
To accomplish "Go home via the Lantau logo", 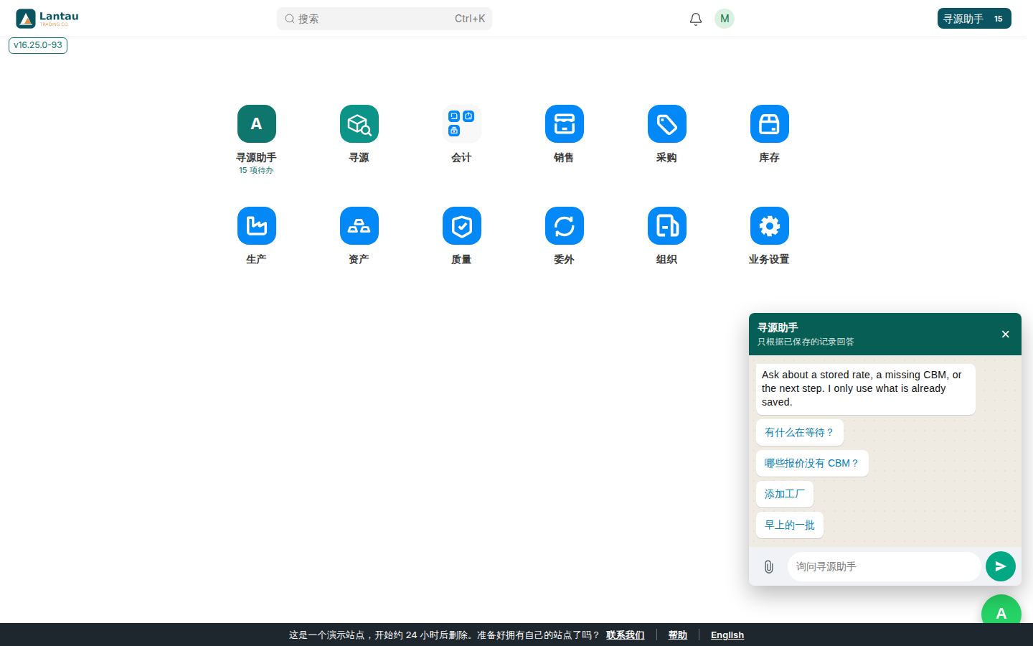I will (47, 19).
